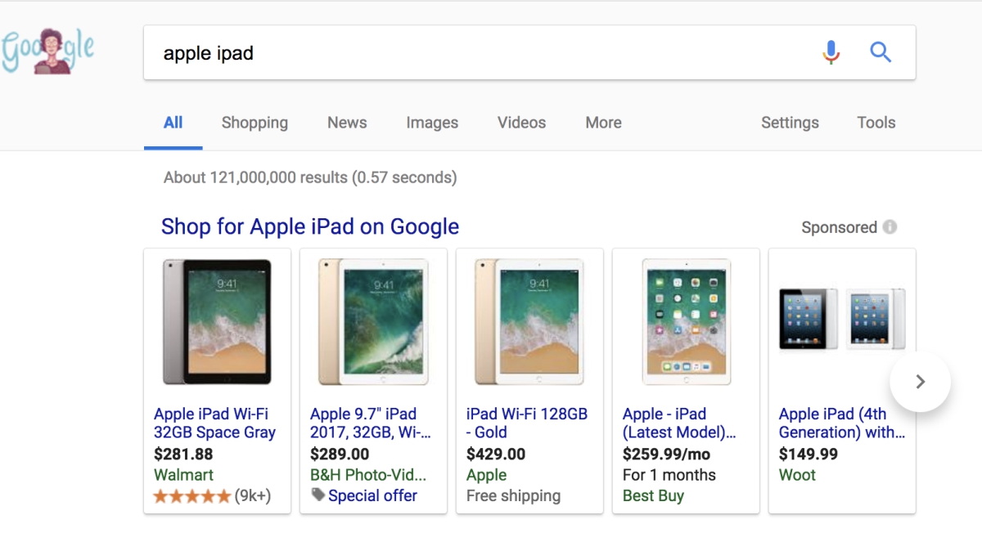This screenshot has width=982, height=542.
Task: Switch to the Shopping tab
Action: click(x=255, y=122)
